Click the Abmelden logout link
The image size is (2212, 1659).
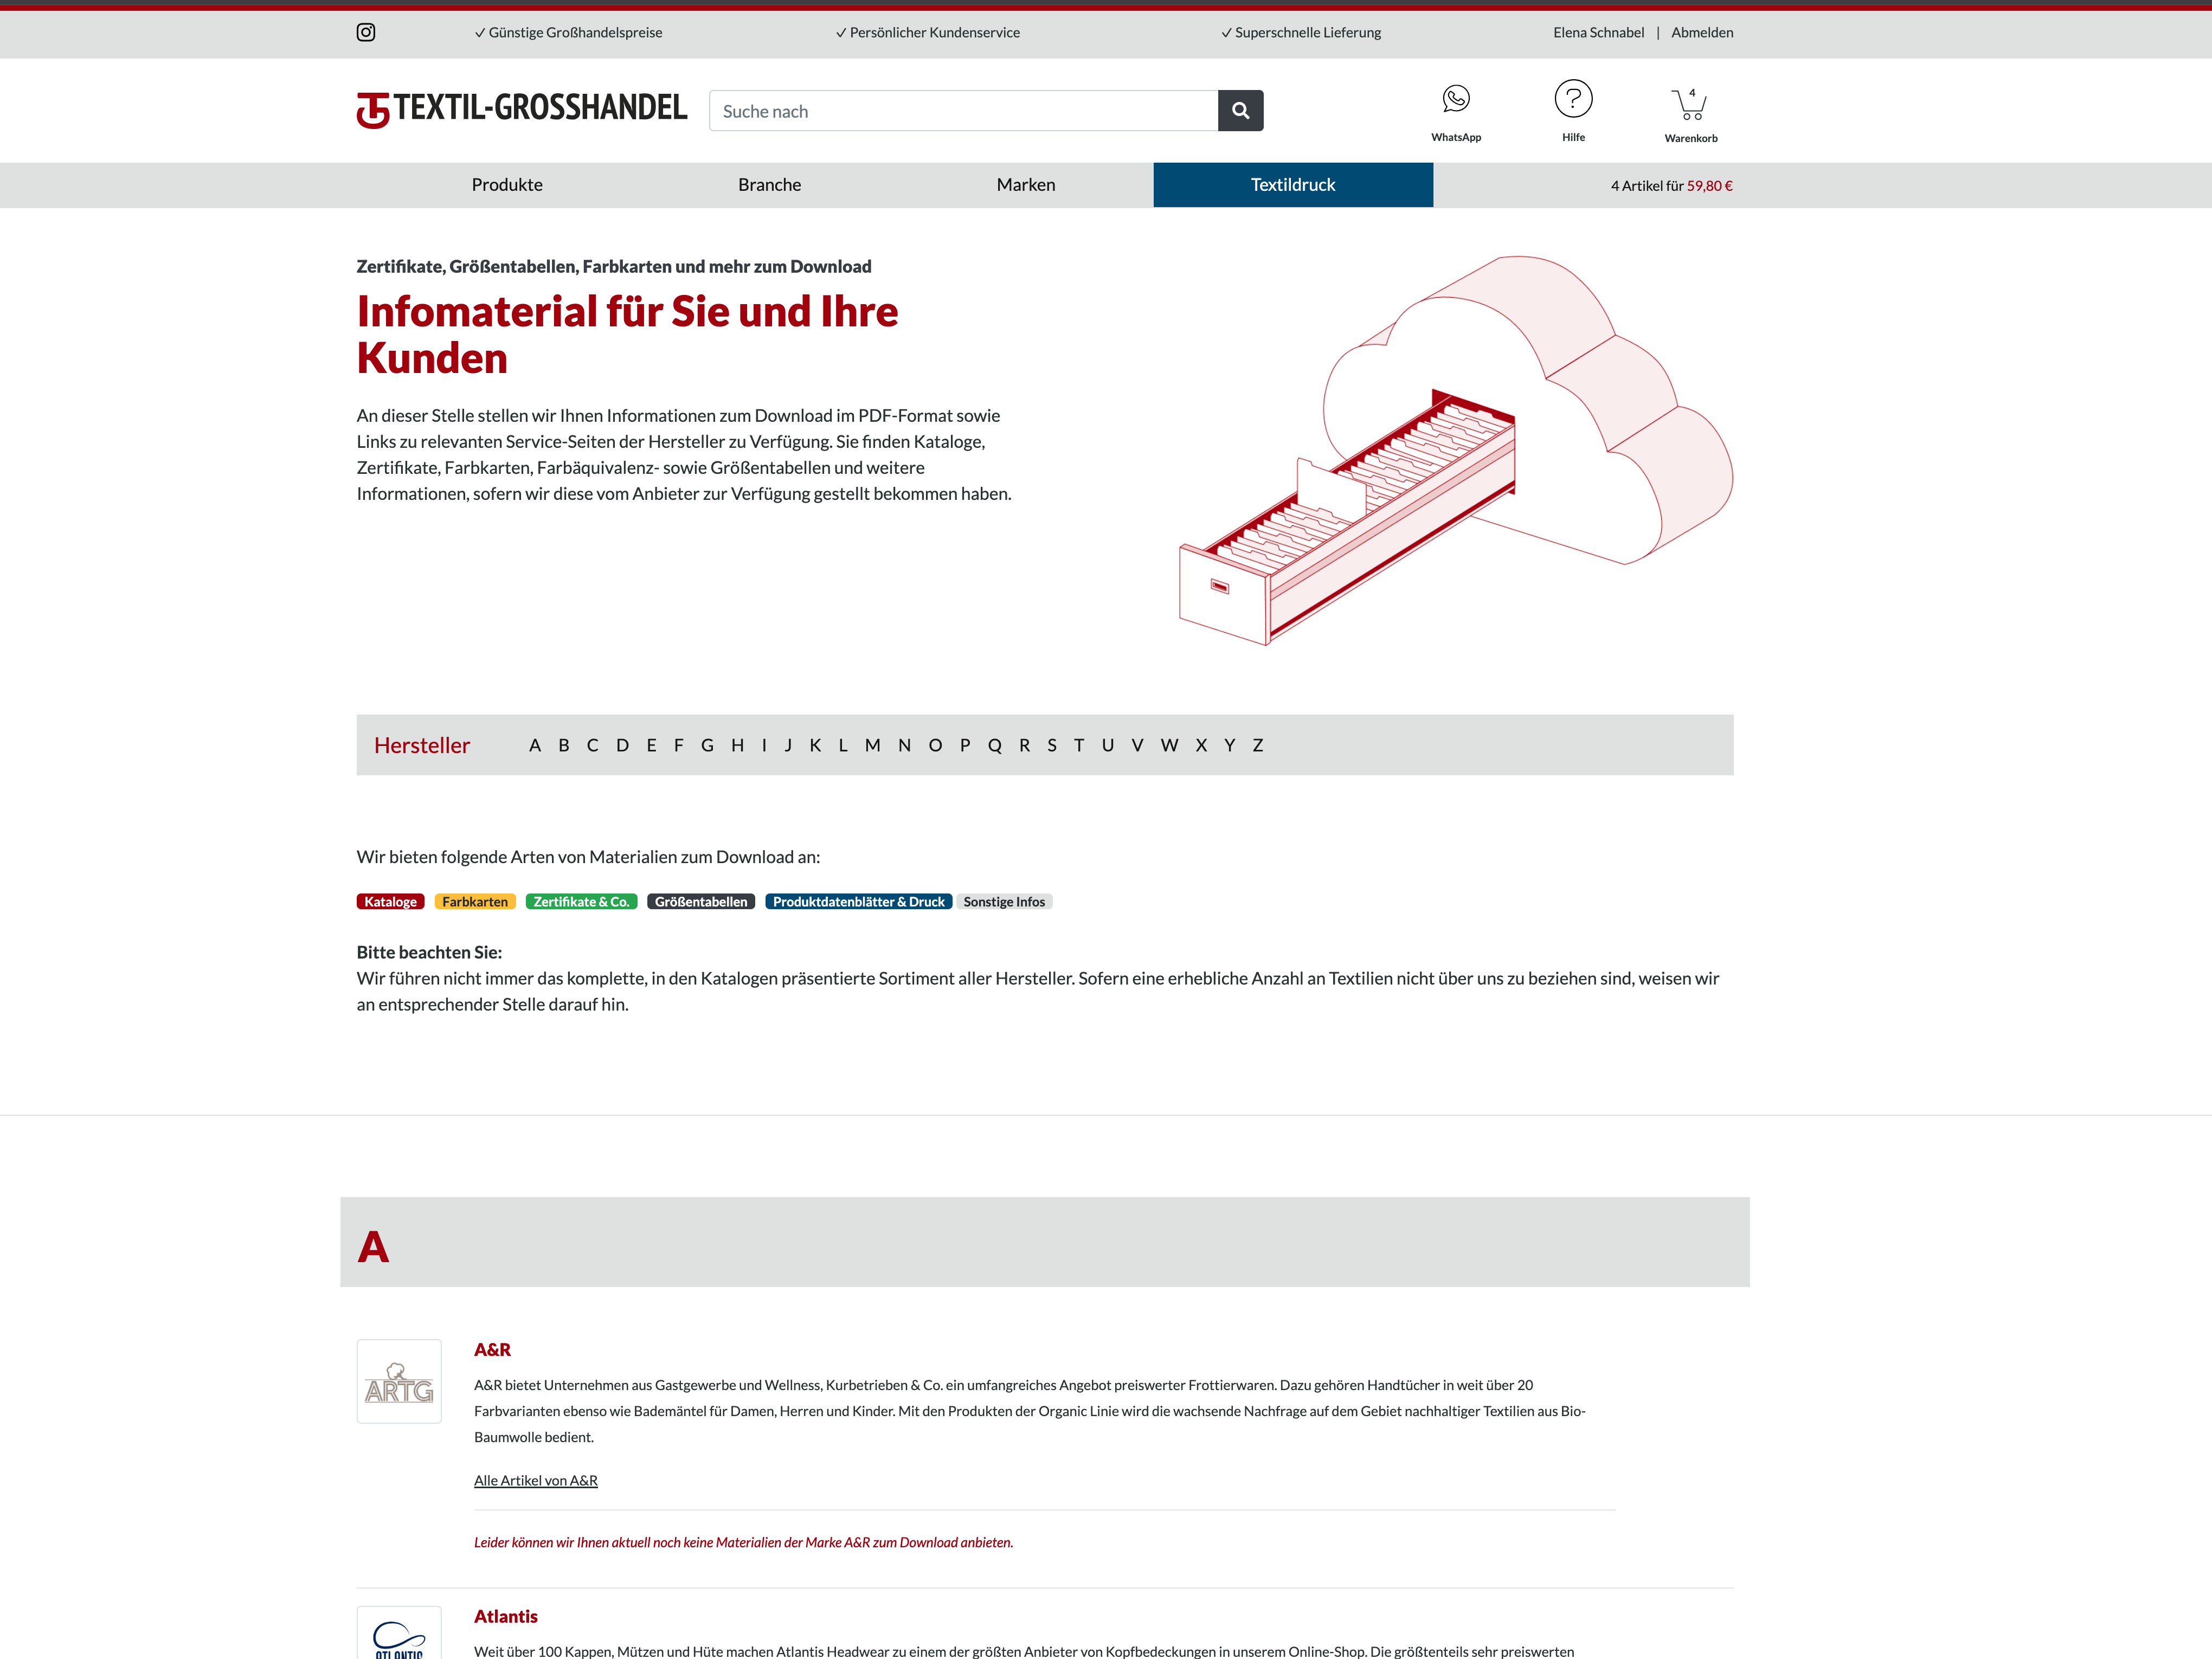pos(1702,32)
